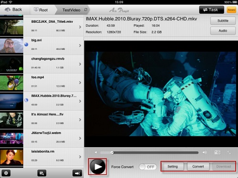Tap the Download button
This screenshot has height=178, width=238.
coord(224,167)
